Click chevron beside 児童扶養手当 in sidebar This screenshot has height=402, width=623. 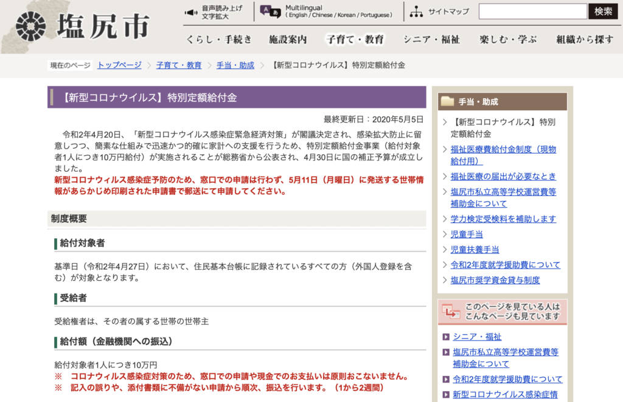[445, 249]
